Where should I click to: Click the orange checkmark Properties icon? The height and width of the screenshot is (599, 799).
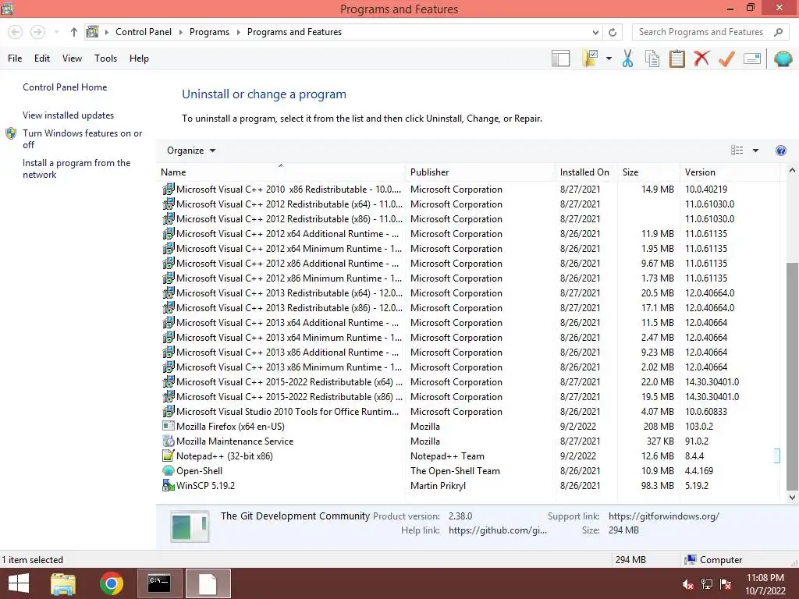pyautogui.click(x=726, y=58)
